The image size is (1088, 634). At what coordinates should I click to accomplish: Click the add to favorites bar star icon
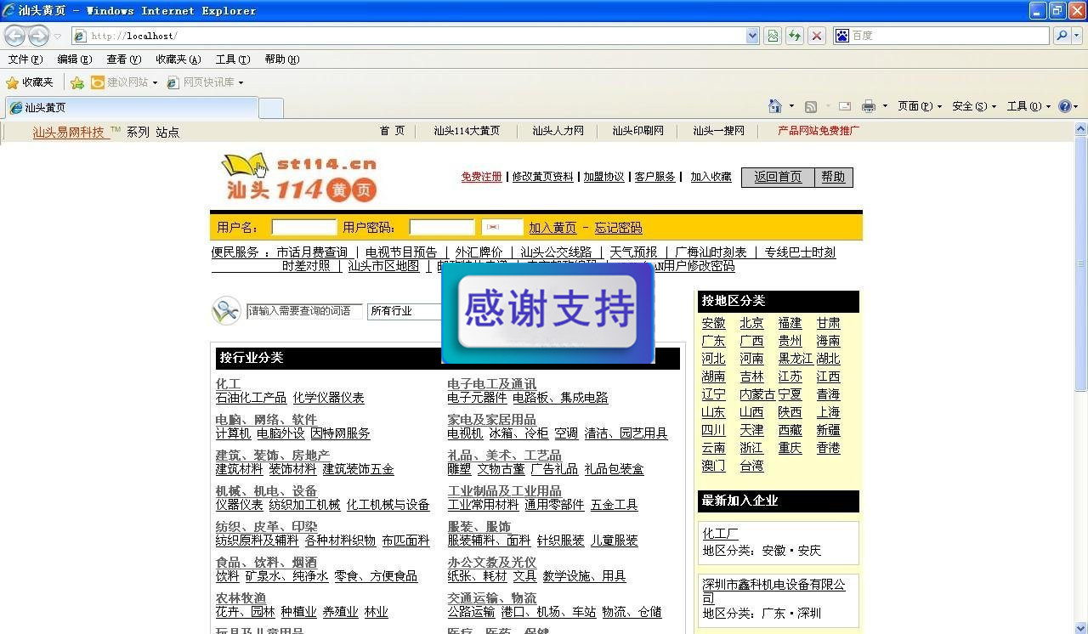pos(77,82)
